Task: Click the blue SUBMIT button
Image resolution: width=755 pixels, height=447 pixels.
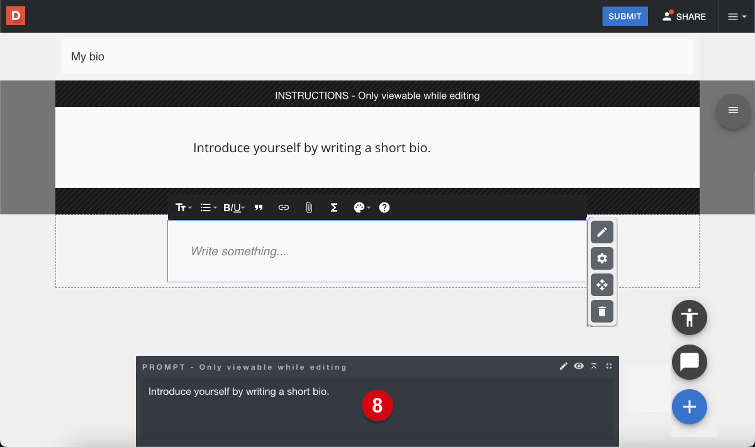Action: point(625,16)
